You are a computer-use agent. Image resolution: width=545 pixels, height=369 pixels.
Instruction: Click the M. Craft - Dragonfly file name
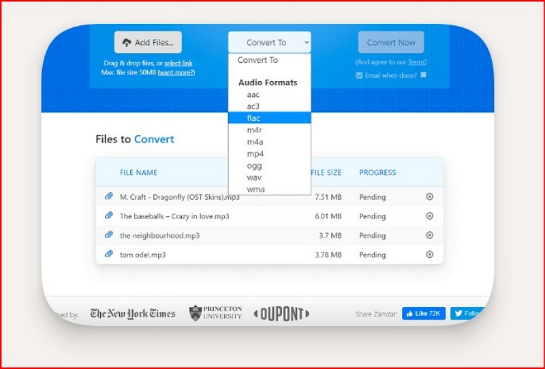click(x=180, y=197)
